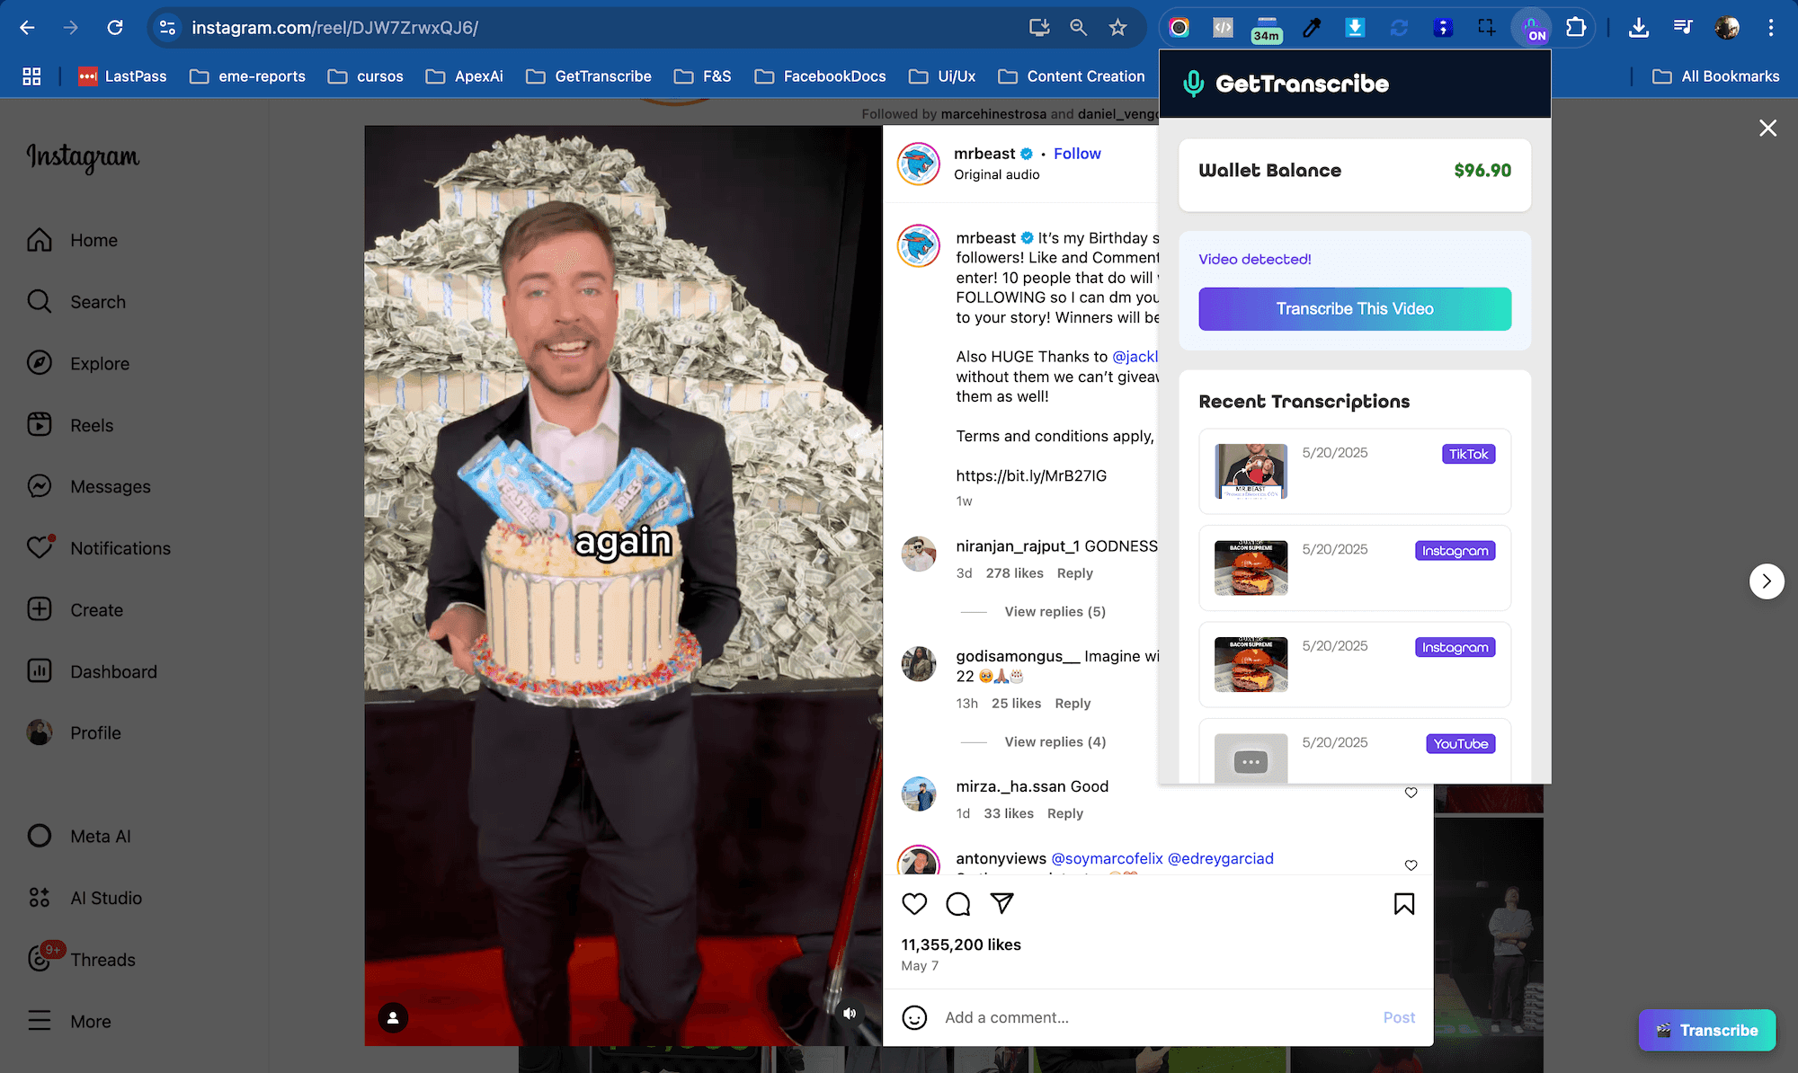Open the Explore compass icon
This screenshot has width=1798, height=1073.
tap(40, 363)
